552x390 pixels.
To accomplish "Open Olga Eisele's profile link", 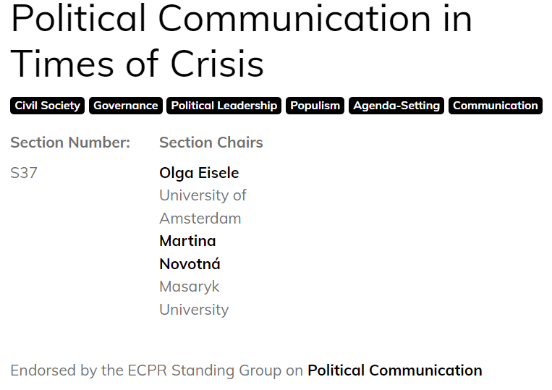I will pos(199,173).
